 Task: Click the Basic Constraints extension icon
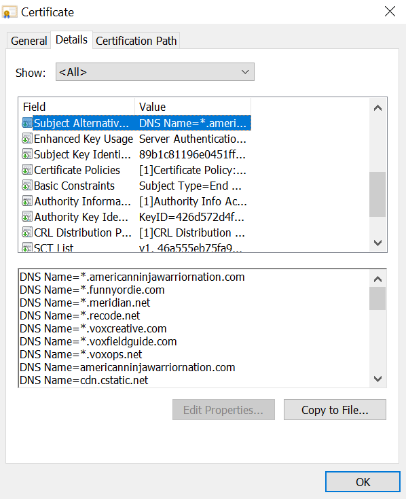27,186
